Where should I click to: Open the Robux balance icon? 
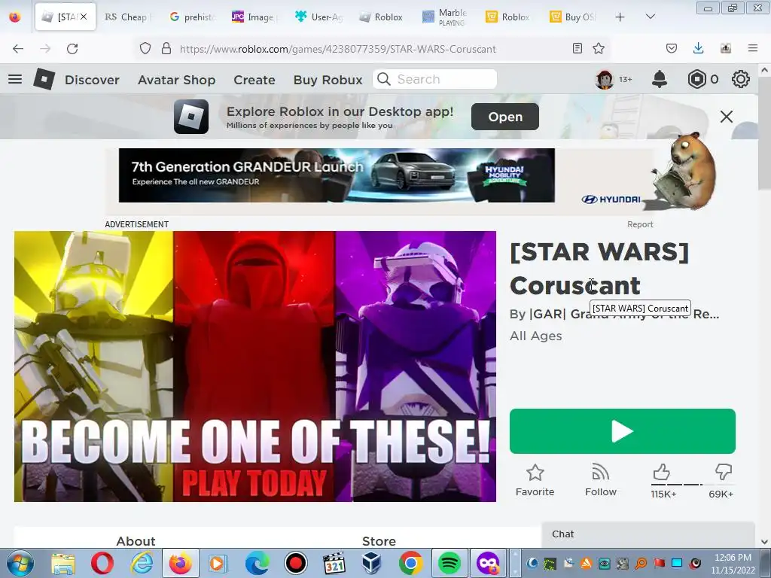click(696, 79)
